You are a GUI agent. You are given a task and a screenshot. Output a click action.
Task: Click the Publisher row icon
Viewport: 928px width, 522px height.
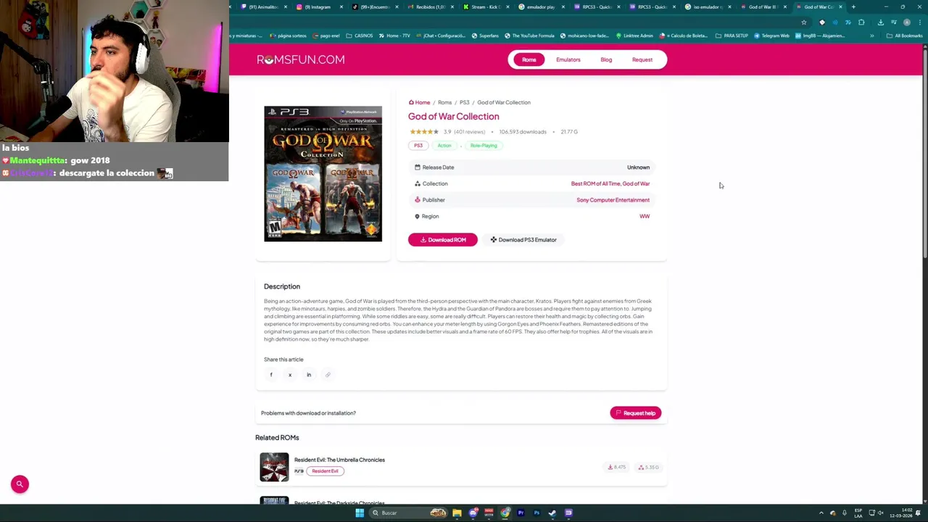pos(417,200)
